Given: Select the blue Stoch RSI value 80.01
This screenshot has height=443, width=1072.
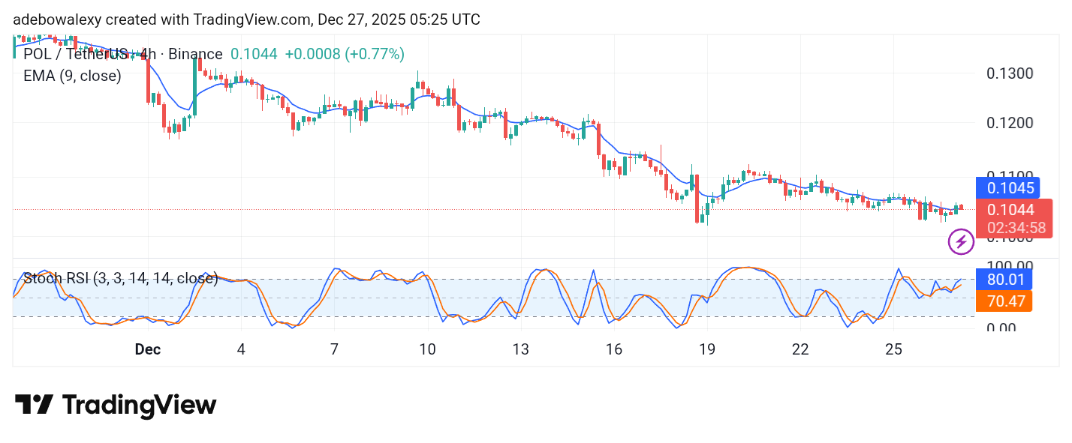Looking at the screenshot, I should pos(1004,280).
